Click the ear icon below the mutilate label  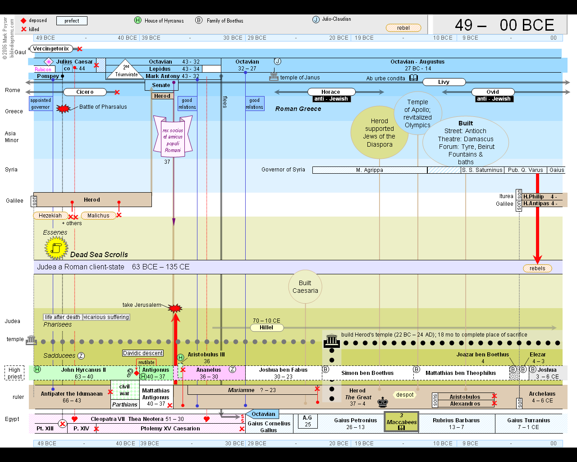coord(130,373)
